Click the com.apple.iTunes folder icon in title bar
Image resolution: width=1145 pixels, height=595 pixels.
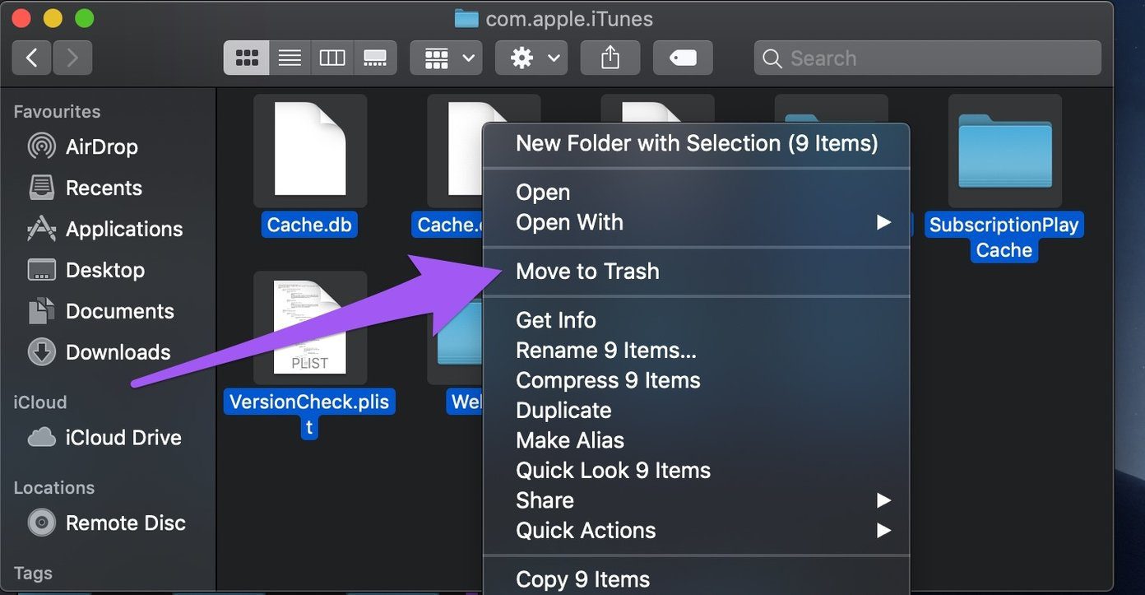pyautogui.click(x=466, y=18)
